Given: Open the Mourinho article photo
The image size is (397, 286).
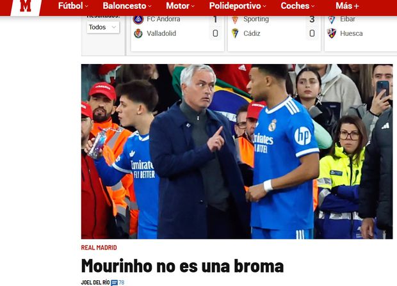Looking at the screenshot, I should pos(237,152).
